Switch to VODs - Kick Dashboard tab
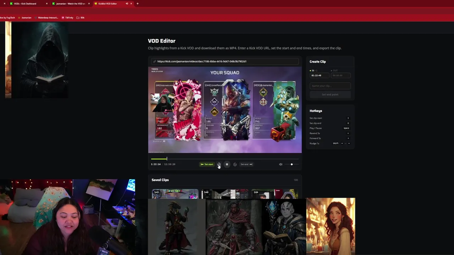The width and height of the screenshot is (454, 255). pyautogui.click(x=25, y=4)
